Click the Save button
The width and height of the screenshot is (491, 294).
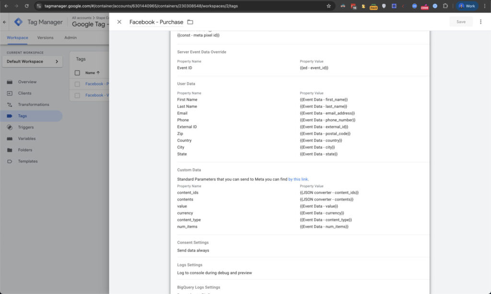tap(461, 22)
